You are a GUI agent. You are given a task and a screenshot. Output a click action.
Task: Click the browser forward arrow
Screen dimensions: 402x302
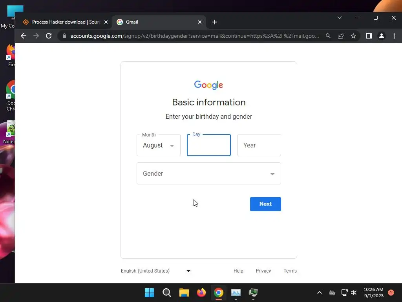point(36,36)
